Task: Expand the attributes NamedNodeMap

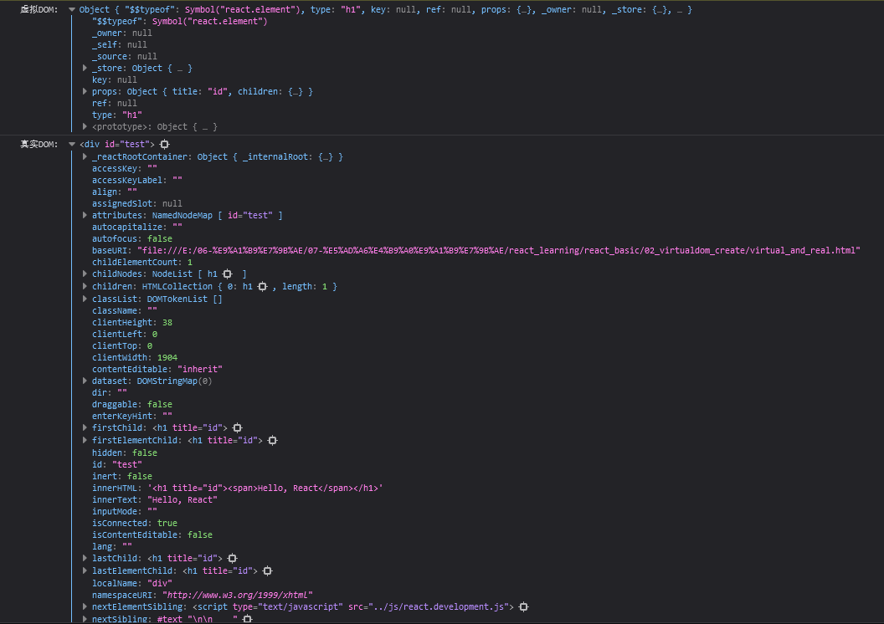Action: (x=85, y=216)
